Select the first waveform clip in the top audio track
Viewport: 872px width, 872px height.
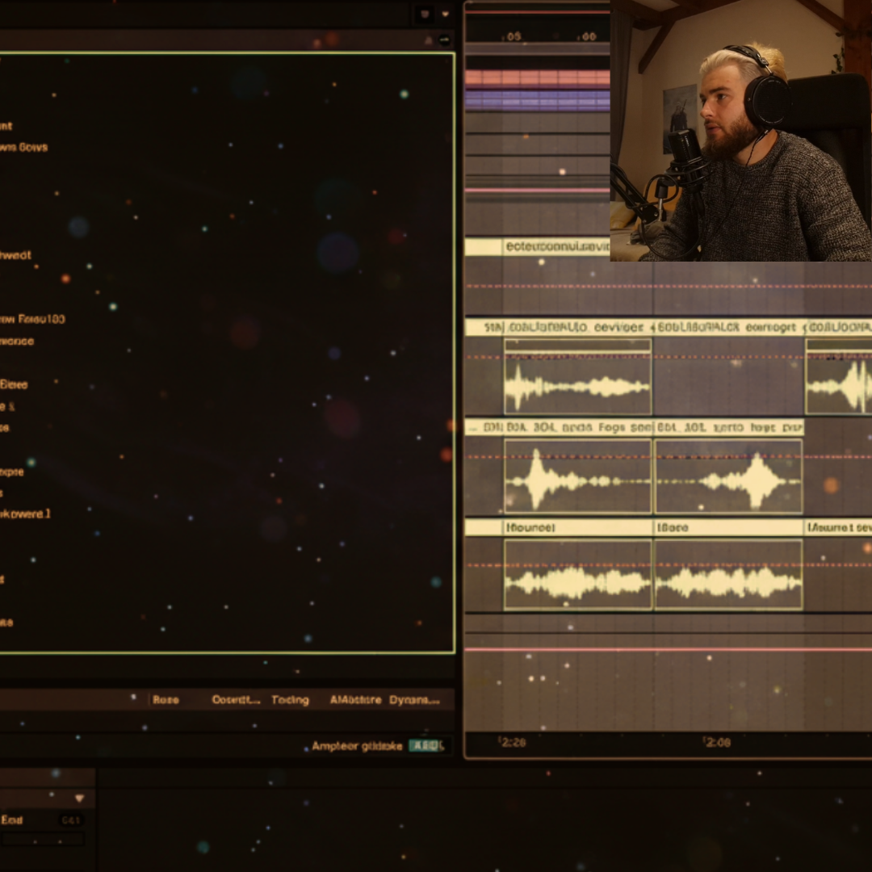click(577, 377)
